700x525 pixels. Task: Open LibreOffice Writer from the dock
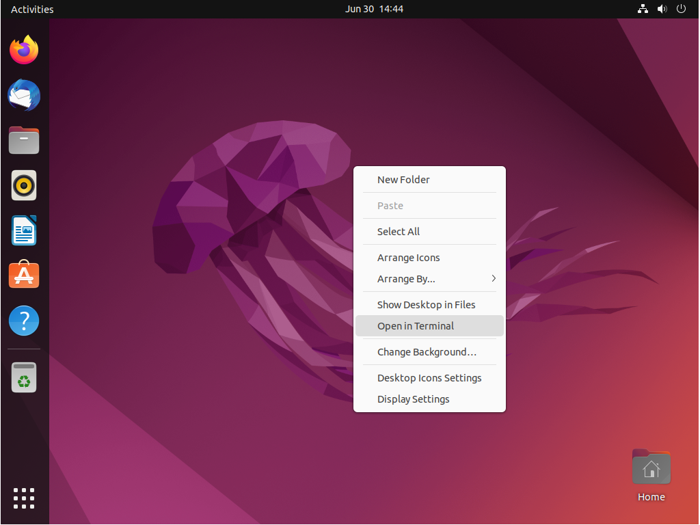(x=24, y=230)
